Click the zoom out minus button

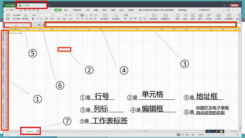[x=208, y=135]
